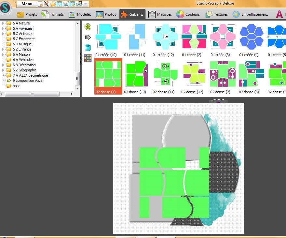Pick the 01 créée (3) template thumbnail
The image size is (286, 238).
click(x=223, y=37)
